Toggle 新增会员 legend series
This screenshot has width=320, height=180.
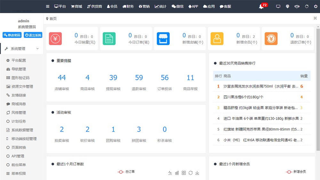pos(296,172)
